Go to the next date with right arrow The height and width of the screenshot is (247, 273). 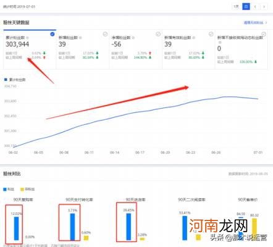264,7
